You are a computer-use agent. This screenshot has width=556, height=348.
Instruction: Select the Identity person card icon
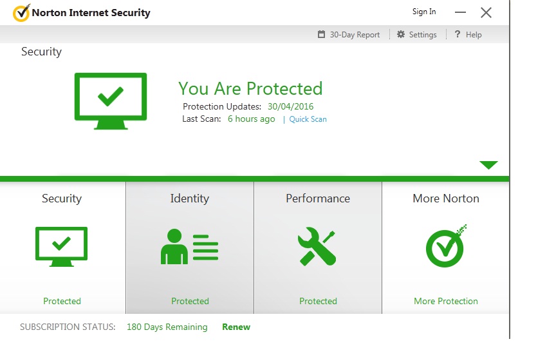(x=189, y=246)
